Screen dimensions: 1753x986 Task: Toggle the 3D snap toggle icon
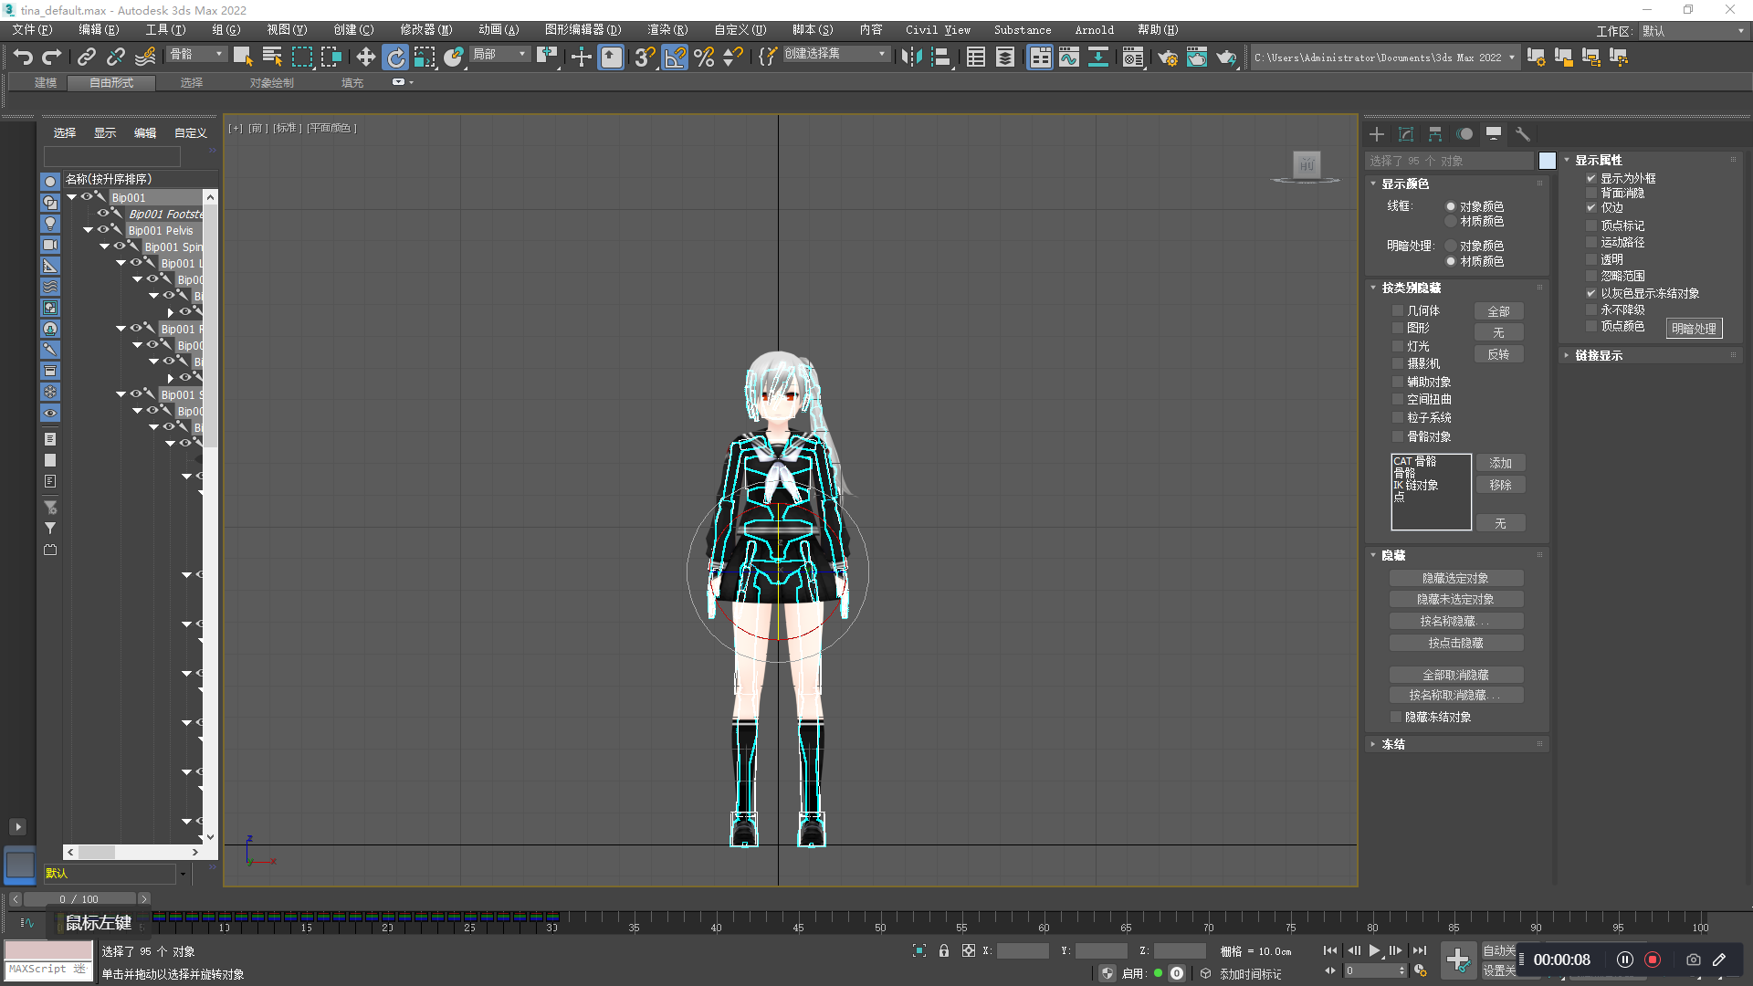click(644, 57)
